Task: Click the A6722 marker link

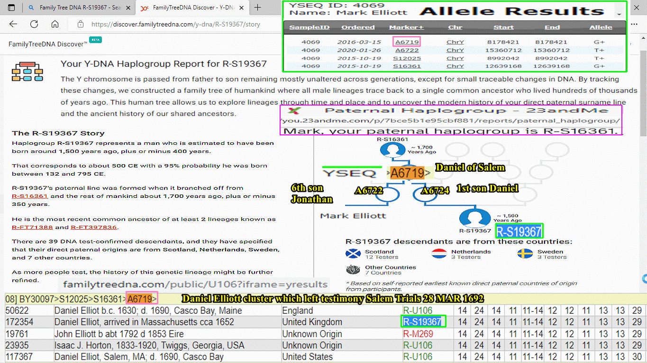Action: tap(407, 50)
